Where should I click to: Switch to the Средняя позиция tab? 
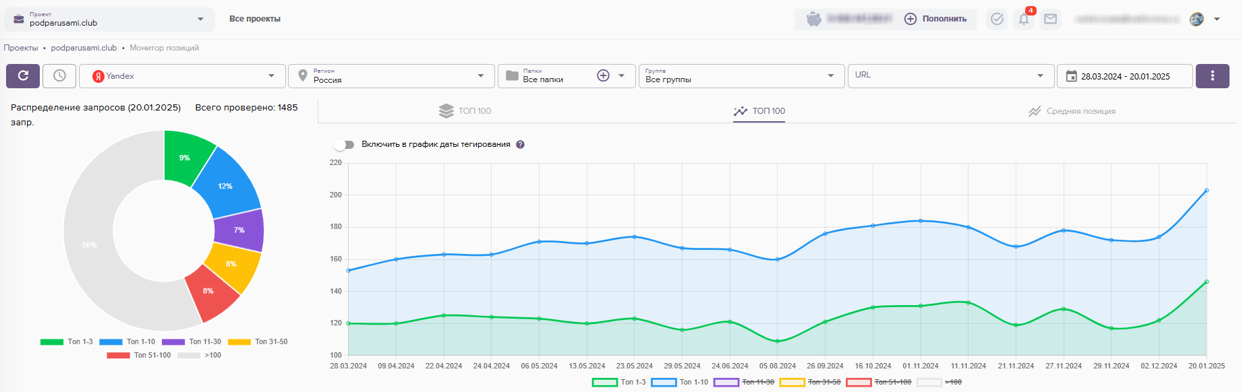coord(1072,111)
